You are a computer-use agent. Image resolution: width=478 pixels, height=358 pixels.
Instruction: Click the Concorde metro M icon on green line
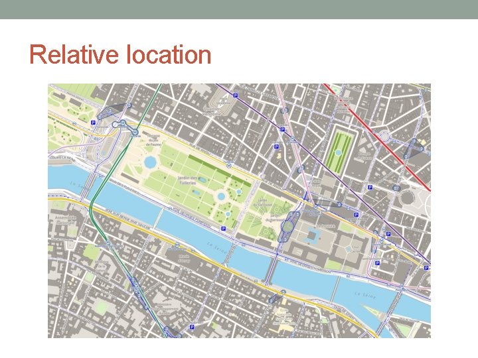(135, 132)
